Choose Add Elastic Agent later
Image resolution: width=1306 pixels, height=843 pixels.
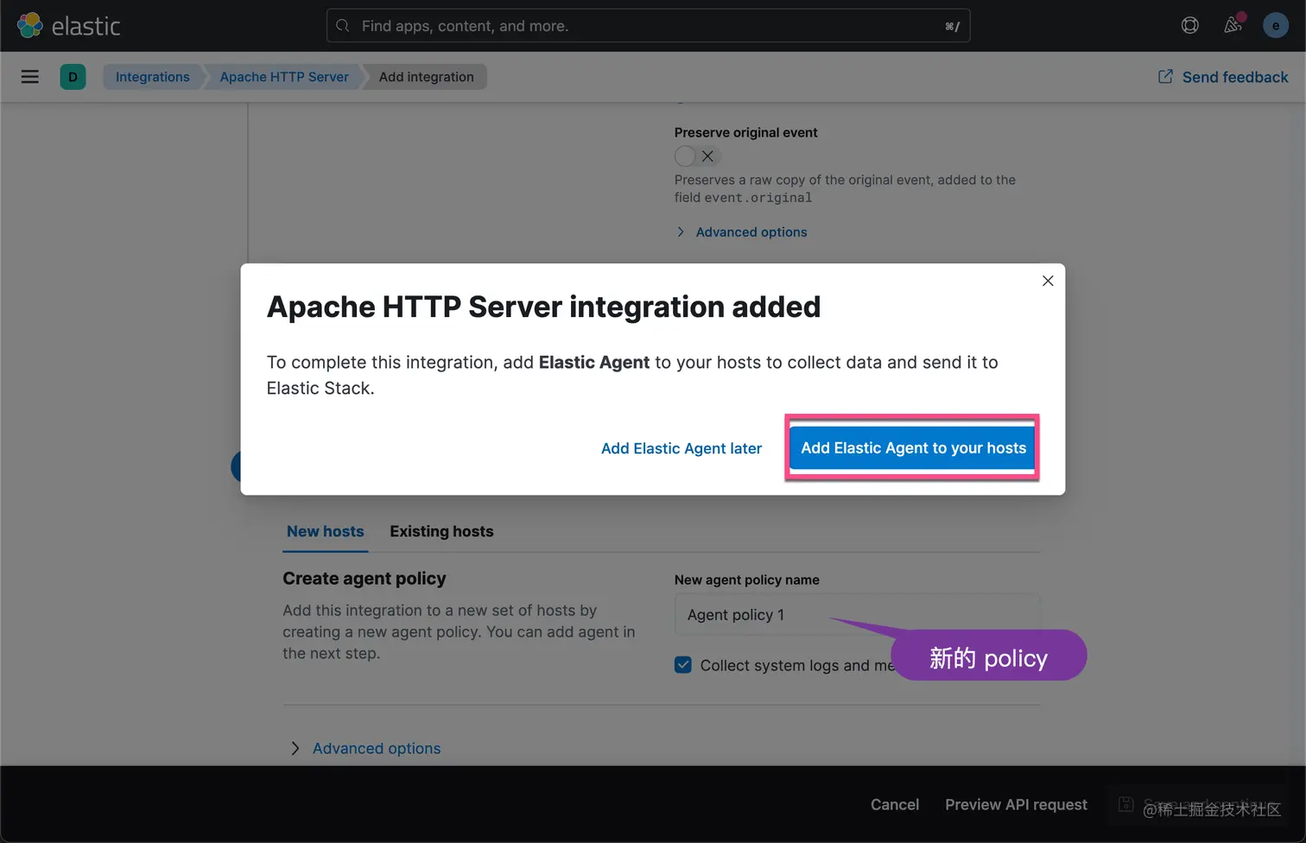682,448
